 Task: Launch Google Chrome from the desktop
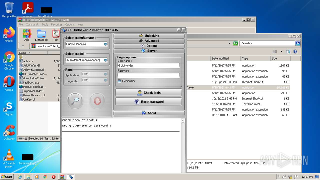coord(9,61)
